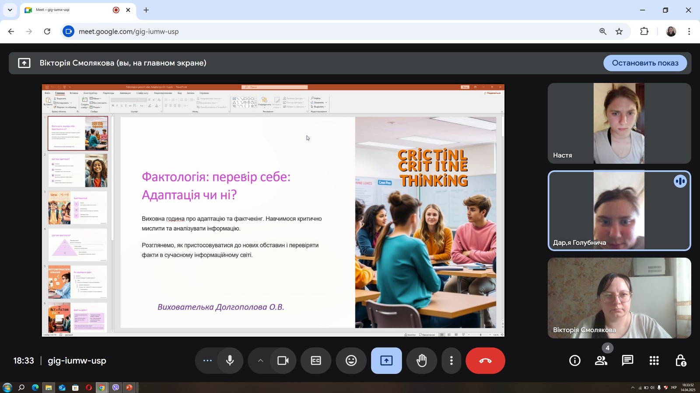Open the Chrome profile avatar
The height and width of the screenshot is (393, 700).
click(671, 31)
